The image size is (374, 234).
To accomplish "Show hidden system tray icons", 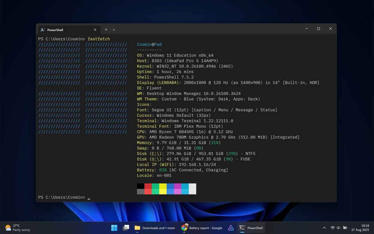I will tap(324, 228).
